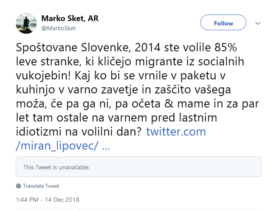This screenshot has width=277, height=211.
Task: Expand the tweet options chevron
Action: (x=258, y=23)
